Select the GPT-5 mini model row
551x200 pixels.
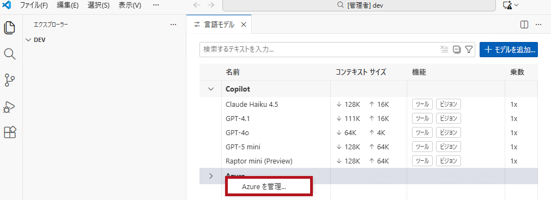[x=368, y=147]
